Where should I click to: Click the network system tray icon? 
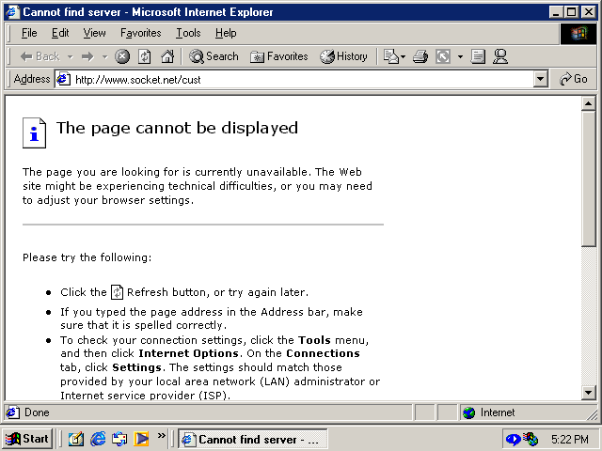(531, 439)
